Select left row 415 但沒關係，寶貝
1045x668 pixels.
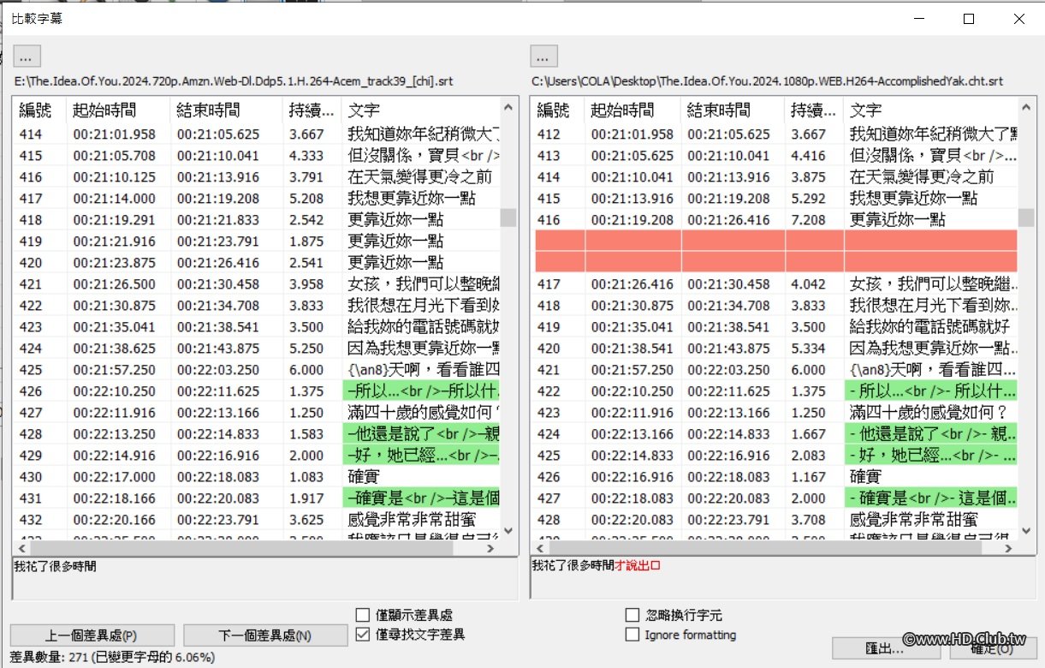(257, 156)
